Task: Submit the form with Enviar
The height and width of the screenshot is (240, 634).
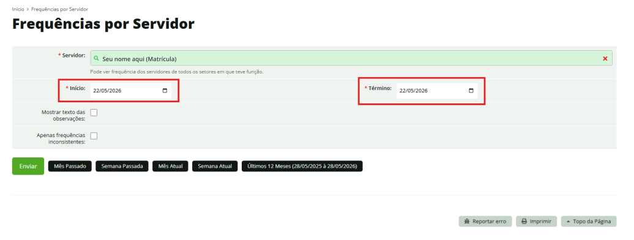Action: pos(28,166)
